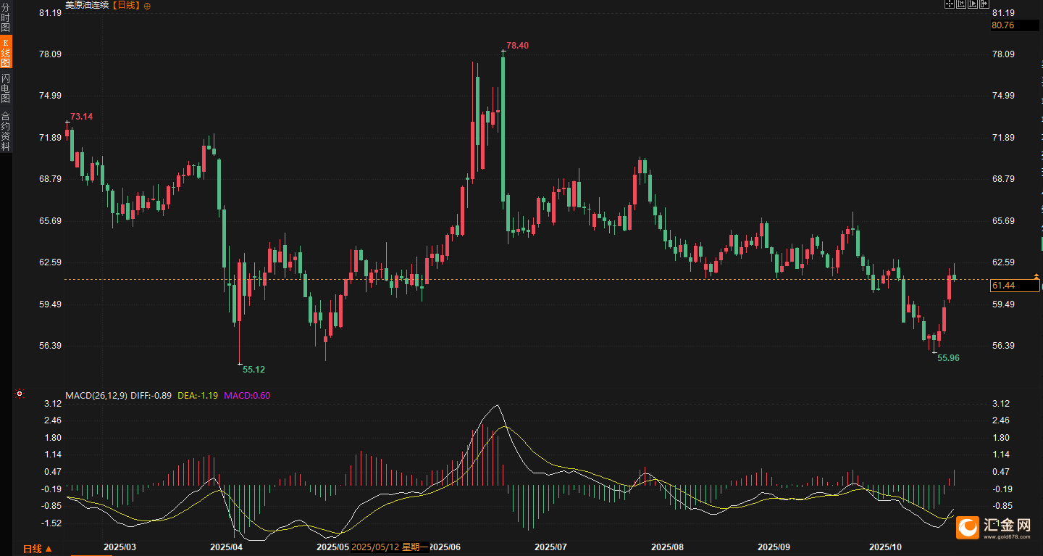Click the 73.14 price marker
Screen dimensions: 1043x556
pyautogui.click(x=82, y=117)
